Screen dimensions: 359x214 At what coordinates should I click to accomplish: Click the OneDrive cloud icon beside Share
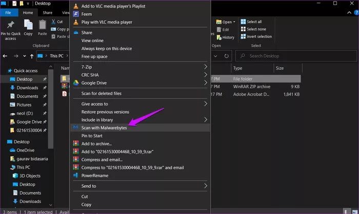tap(76, 32)
